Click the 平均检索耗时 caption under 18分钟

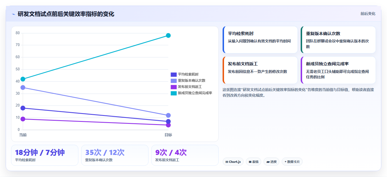pyautogui.click(x=25, y=160)
